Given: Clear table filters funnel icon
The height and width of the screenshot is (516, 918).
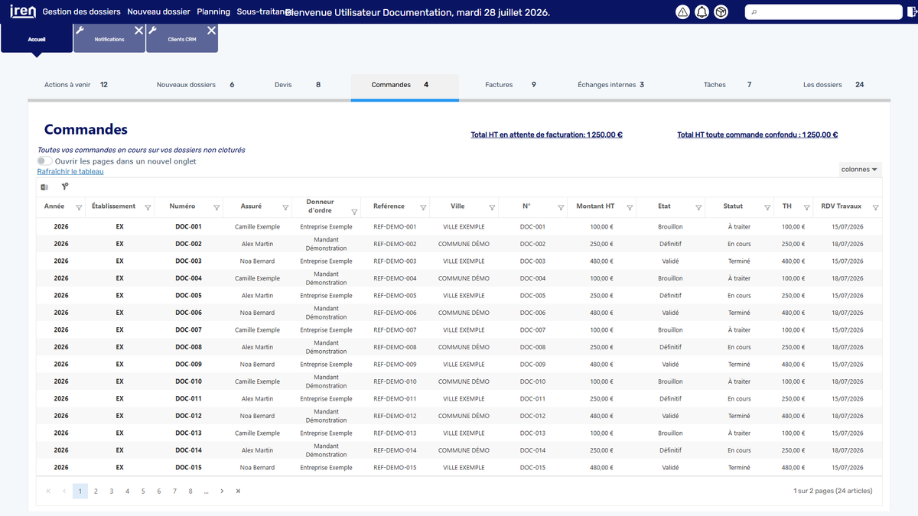Looking at the screenshot, I should point(65,187).
